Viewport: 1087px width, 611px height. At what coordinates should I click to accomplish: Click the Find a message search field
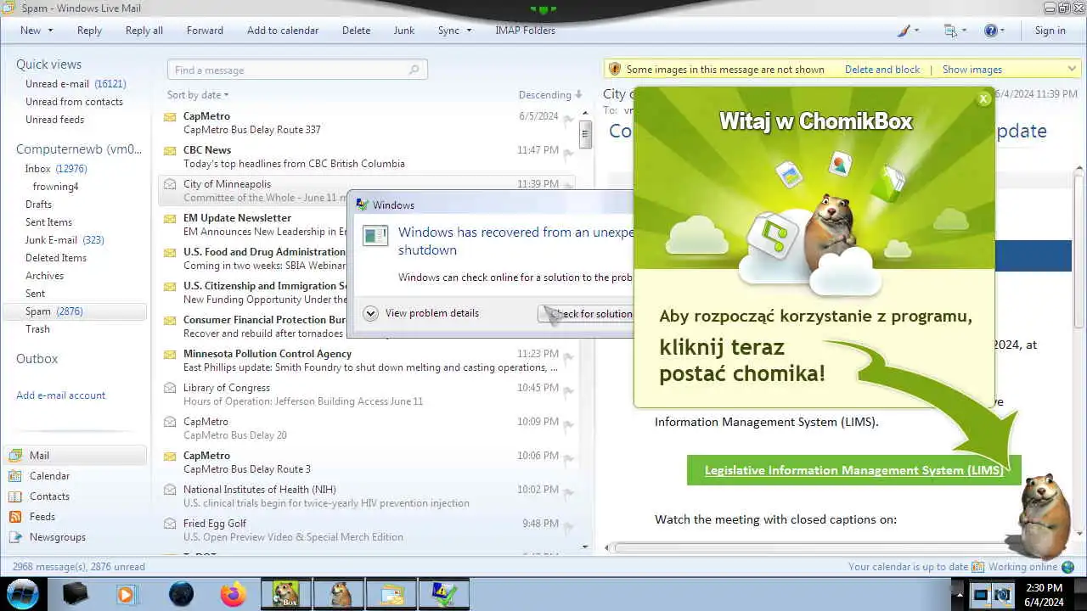[x=297, y=70]
